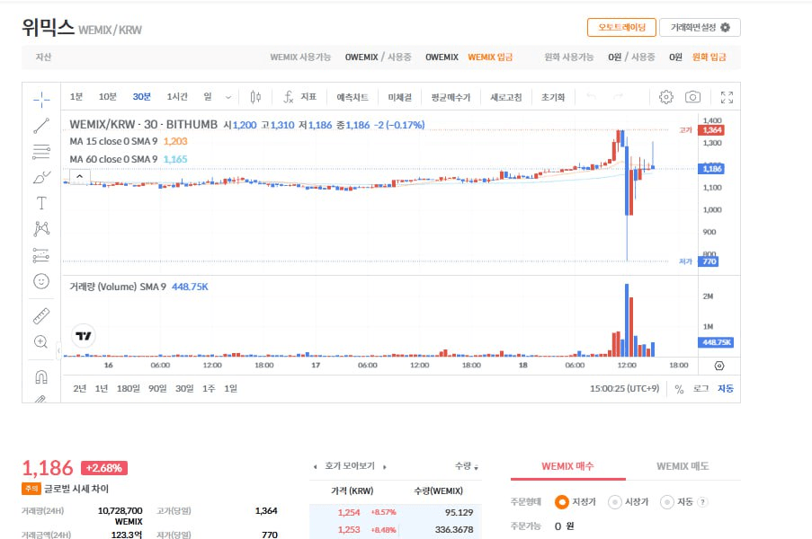Select the brush drawing tool
Viewport: 812px width, 539px height.
click(x=41, y=178)
